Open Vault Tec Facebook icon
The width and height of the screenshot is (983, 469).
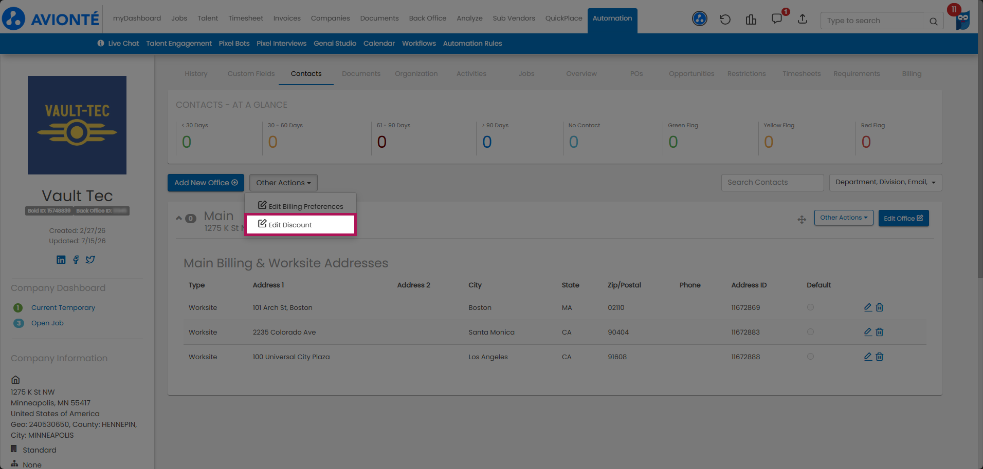(x=76, y=260)
